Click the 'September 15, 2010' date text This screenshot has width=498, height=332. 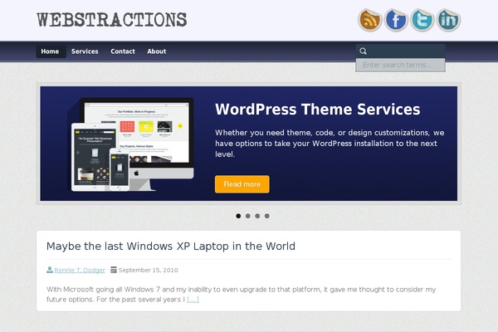point(149,270)
